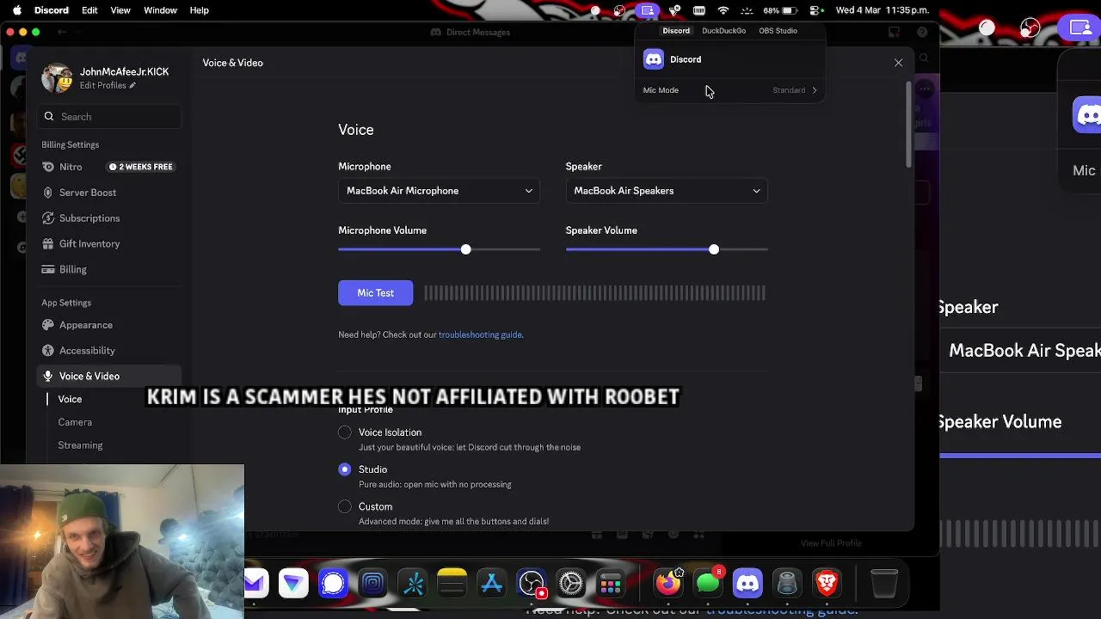Open the troubleshooting guide link
Screen dimensions: 1101x619
click(480, 334)
